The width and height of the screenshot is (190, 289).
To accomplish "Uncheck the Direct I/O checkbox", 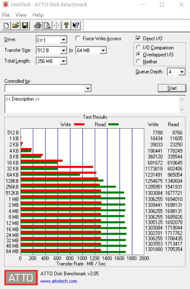I will (x=138, y=38).
